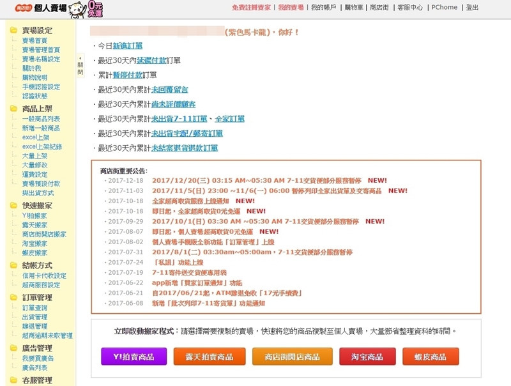Click the 全家訂單 link
The height and width of the screenshot is (386, 511).
229,119
